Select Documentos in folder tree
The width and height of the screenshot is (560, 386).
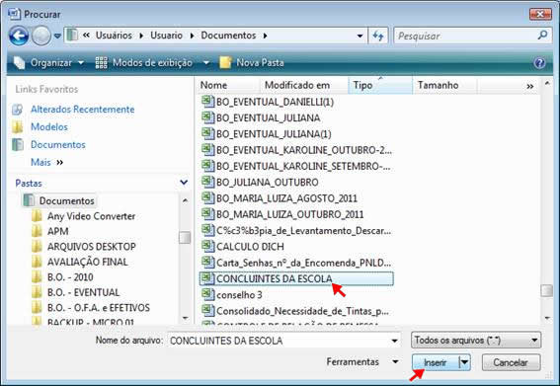pyautogui.click(x=66, y=200)
